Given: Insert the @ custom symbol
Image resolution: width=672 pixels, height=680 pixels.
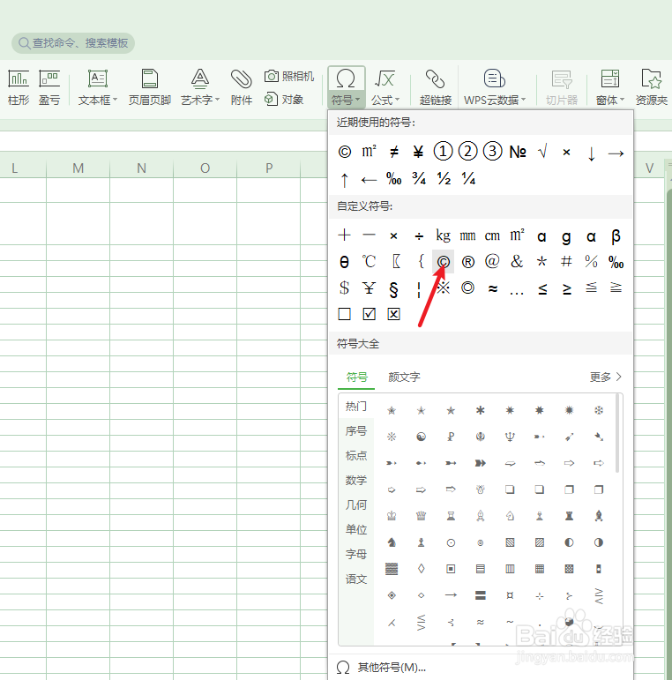Looking at the screenshot, I should tap(492, 261).
